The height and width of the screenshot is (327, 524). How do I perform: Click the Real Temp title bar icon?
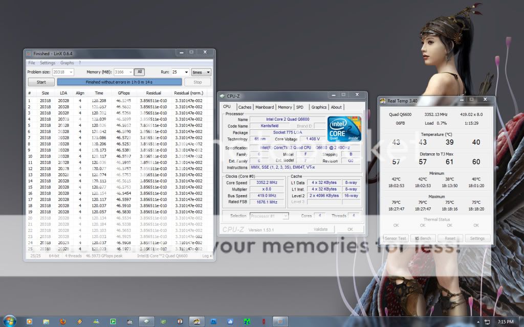[x=383, y=101]
